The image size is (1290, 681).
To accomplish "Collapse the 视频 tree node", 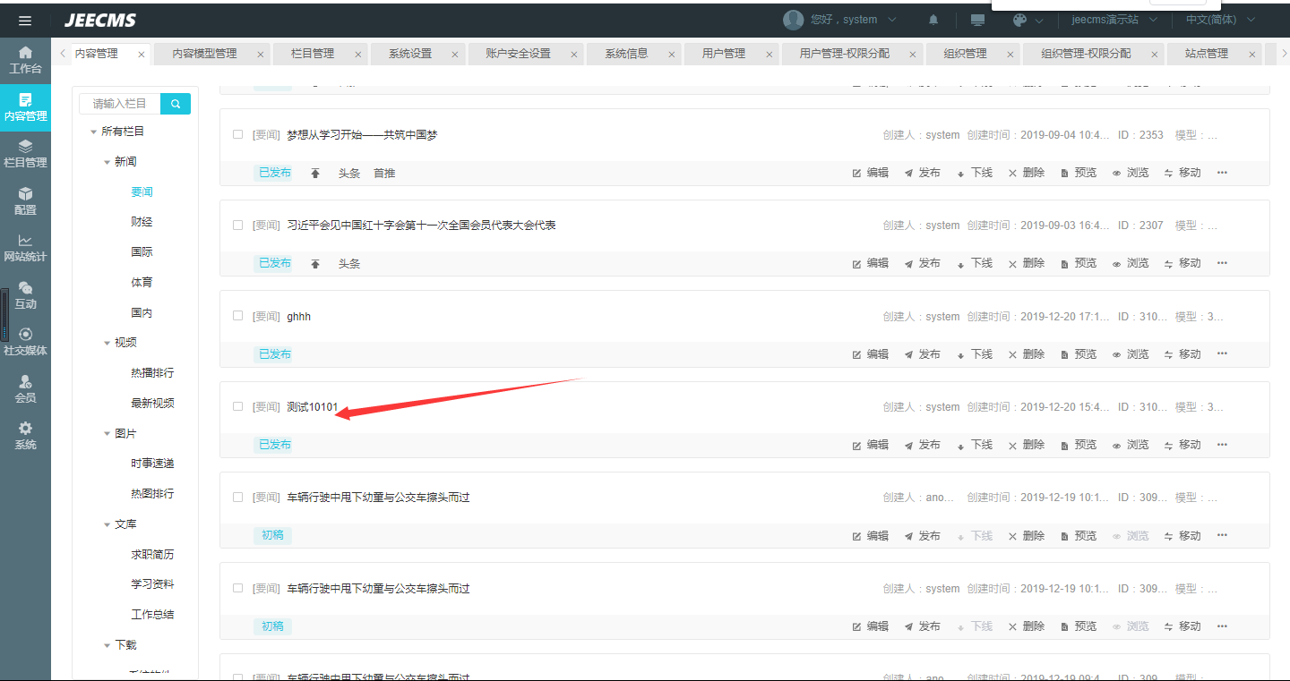I will [107, 344].
